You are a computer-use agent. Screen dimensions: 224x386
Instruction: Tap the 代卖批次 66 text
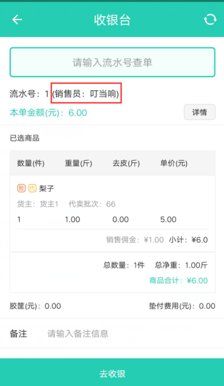coord(92,204)
